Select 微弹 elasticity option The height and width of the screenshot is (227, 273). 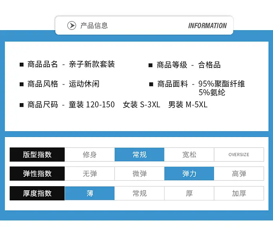click(139, 174)
